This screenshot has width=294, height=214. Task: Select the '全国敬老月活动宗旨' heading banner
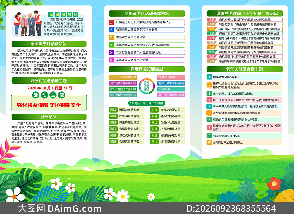49,44
